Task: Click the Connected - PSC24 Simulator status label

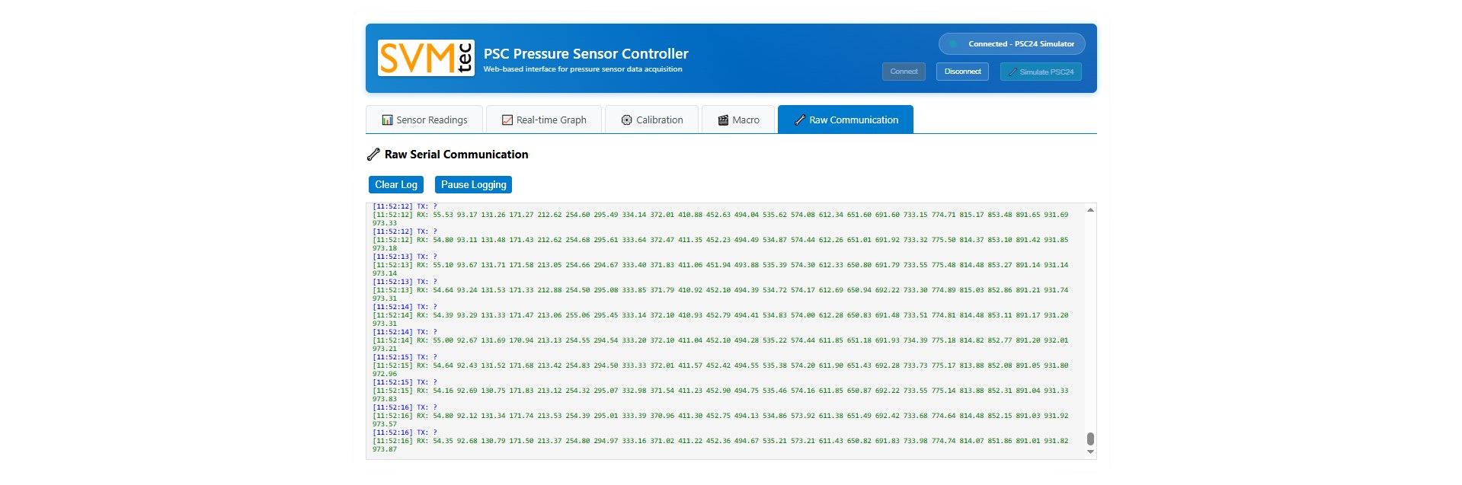Action: pos(1021,44)
